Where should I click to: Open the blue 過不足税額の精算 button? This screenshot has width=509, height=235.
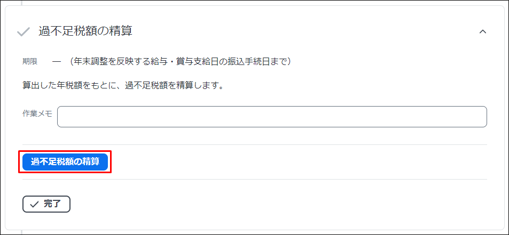(65, 162)
